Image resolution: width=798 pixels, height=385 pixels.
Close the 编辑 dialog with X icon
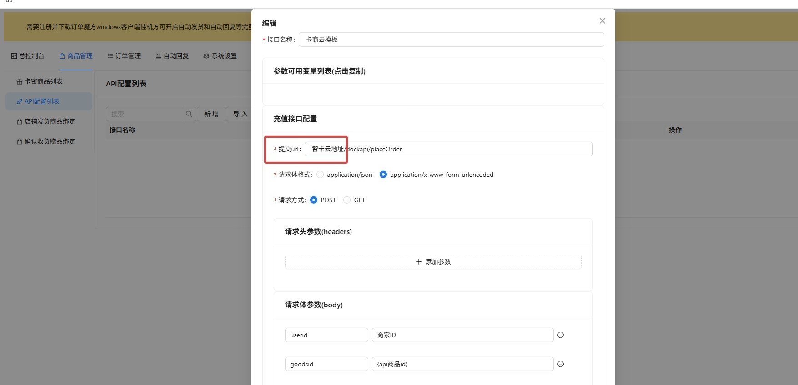602,21
